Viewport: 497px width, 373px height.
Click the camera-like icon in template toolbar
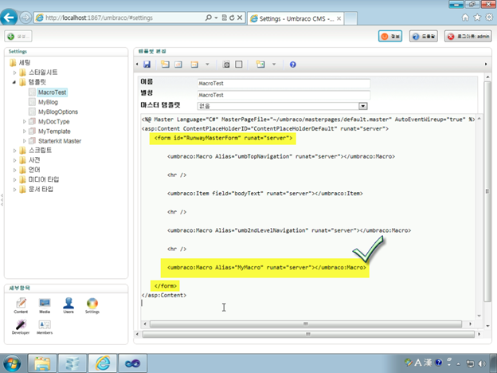226,65
